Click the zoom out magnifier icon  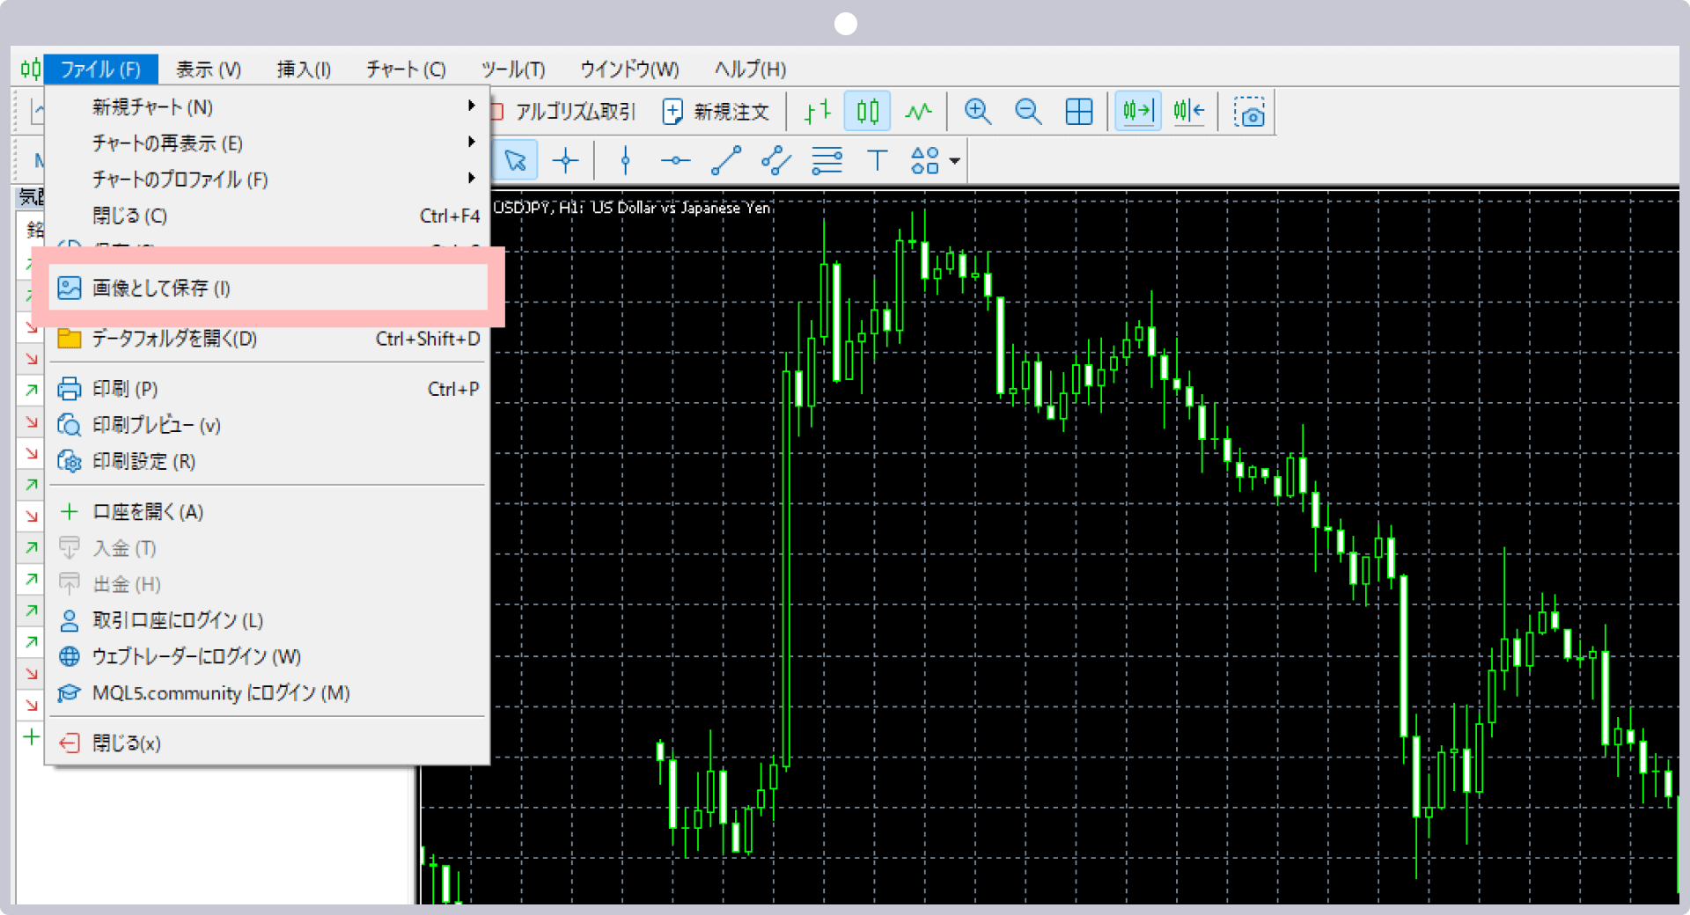1027,112
